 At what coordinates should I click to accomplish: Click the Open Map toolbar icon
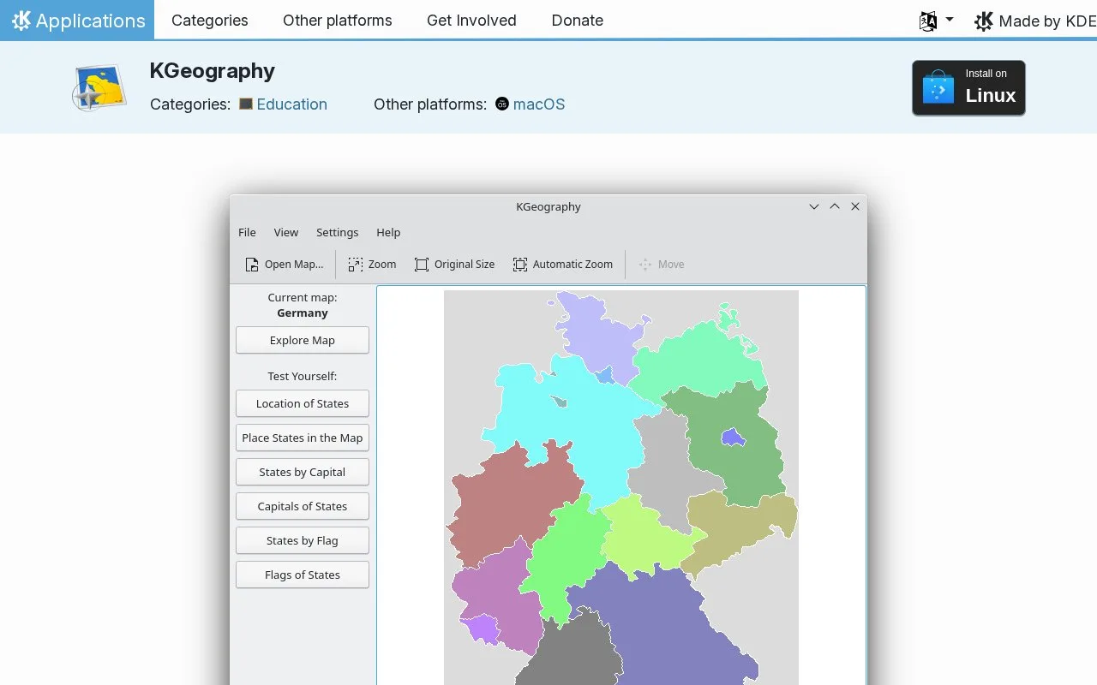[x=252, y=265]
